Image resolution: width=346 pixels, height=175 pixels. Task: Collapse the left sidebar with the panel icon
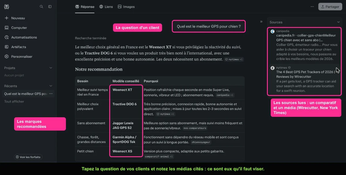(50, 7)
